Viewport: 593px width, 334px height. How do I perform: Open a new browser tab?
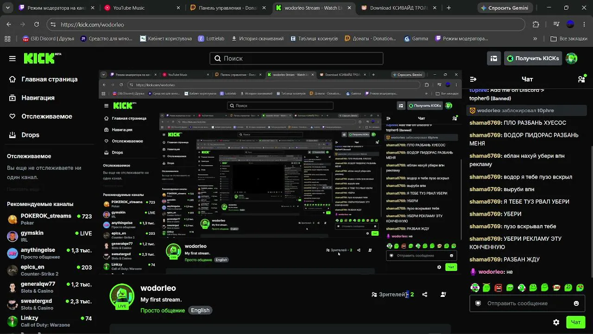448,8
